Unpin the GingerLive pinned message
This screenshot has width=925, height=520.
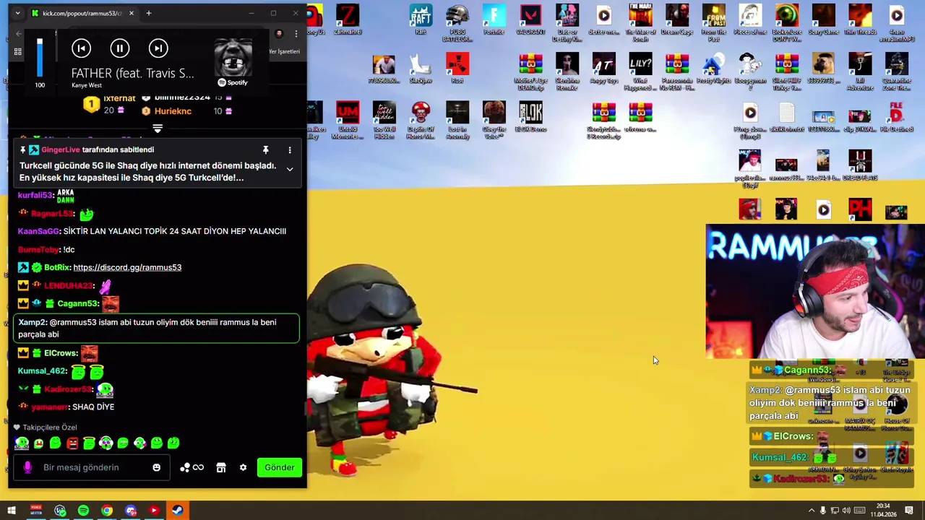pos(265,149)
